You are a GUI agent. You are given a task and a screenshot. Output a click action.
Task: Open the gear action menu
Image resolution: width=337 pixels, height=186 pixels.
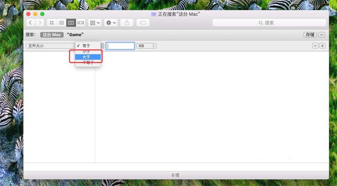point(110,23)
